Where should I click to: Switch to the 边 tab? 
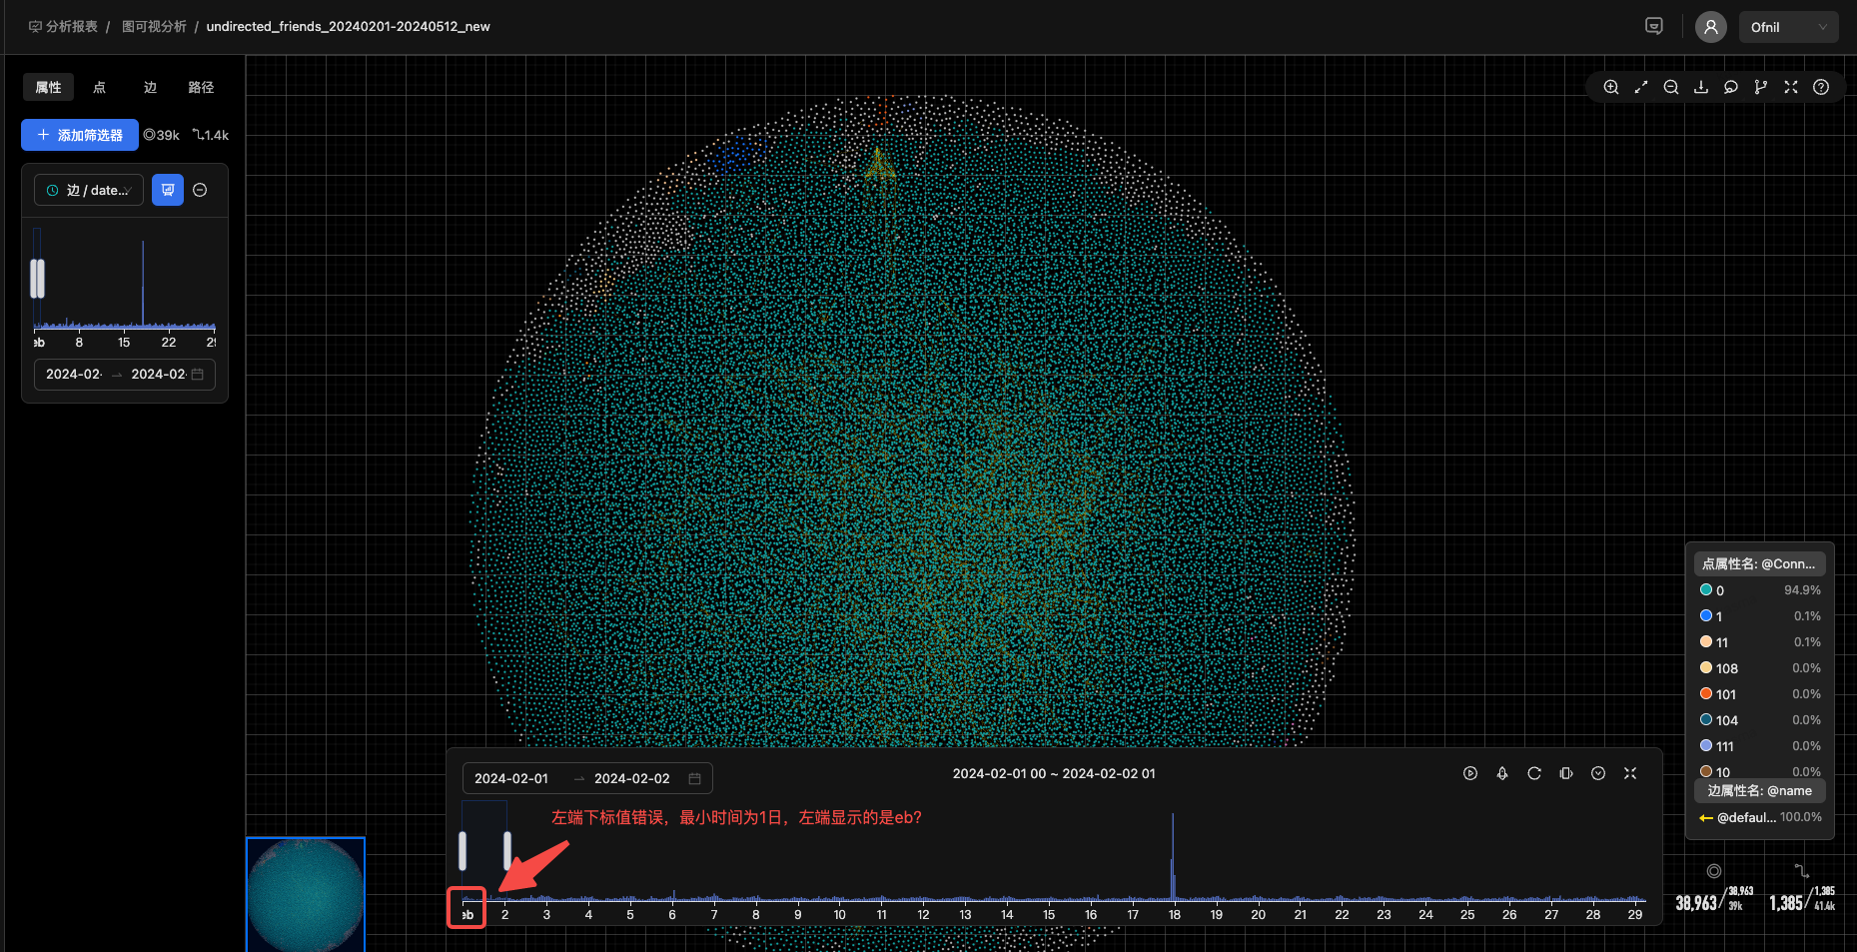(150, 87)
